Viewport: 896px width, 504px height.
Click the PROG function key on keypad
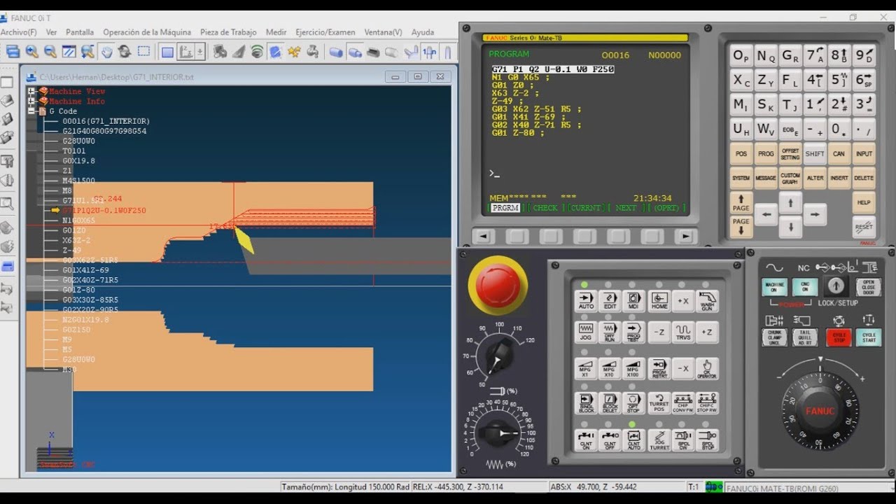766,153
